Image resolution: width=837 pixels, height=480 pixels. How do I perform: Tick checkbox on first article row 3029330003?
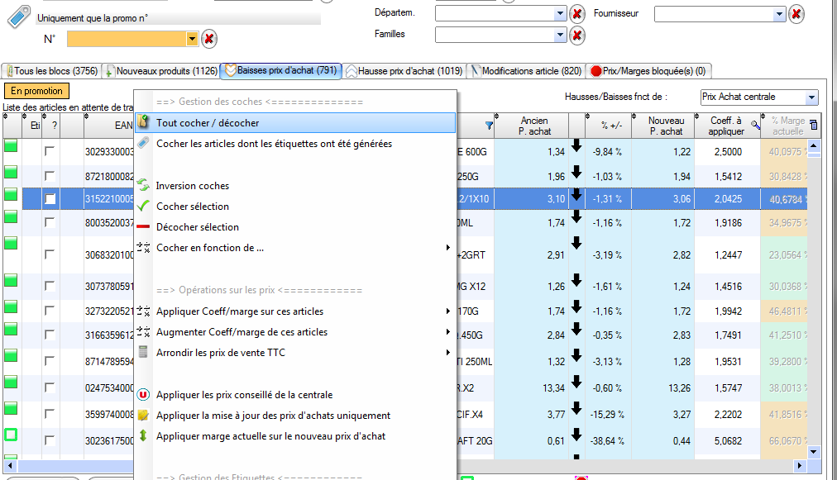(50, 152)
